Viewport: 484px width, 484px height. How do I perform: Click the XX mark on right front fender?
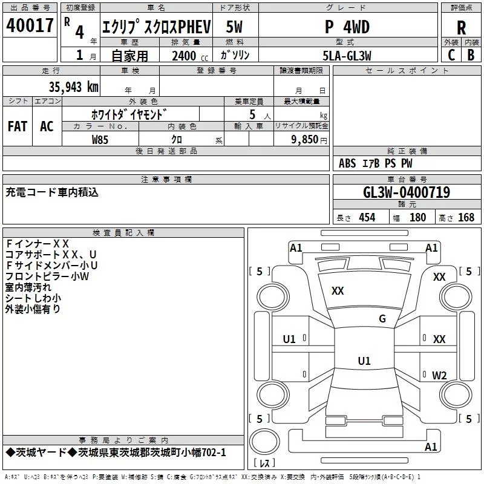point(439,277)
